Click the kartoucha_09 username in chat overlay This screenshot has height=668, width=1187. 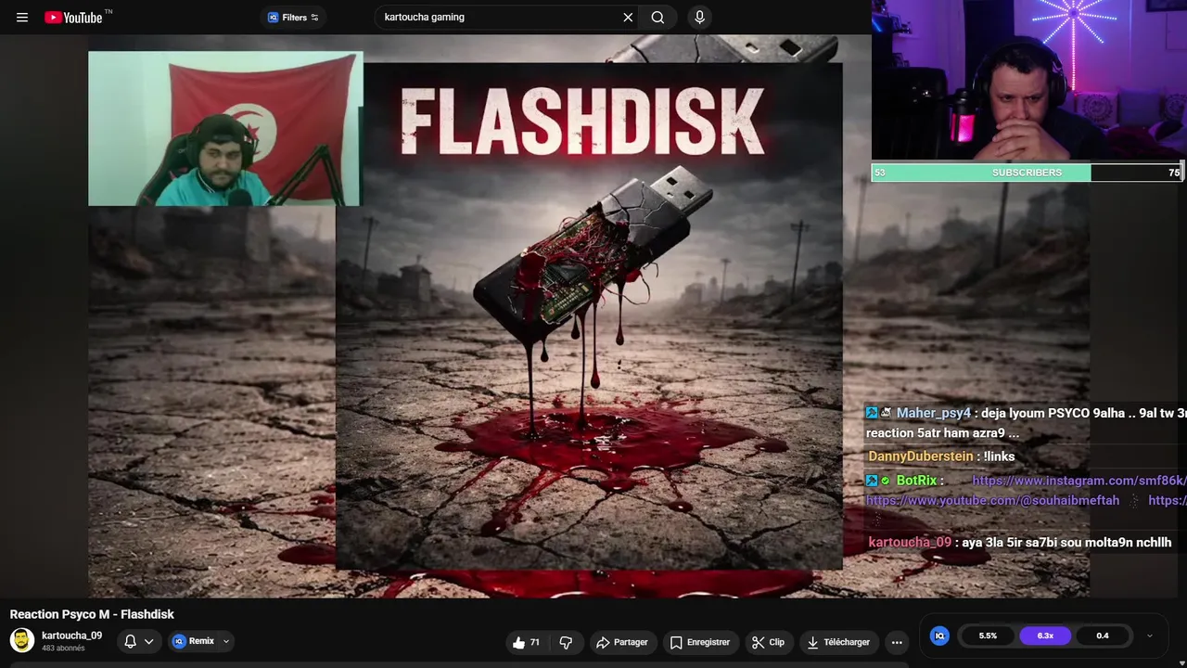910,543
